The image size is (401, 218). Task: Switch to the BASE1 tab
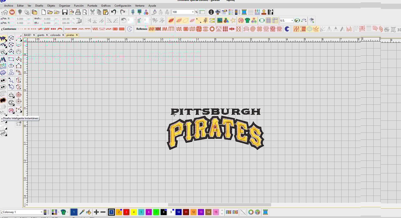(28, 35)
